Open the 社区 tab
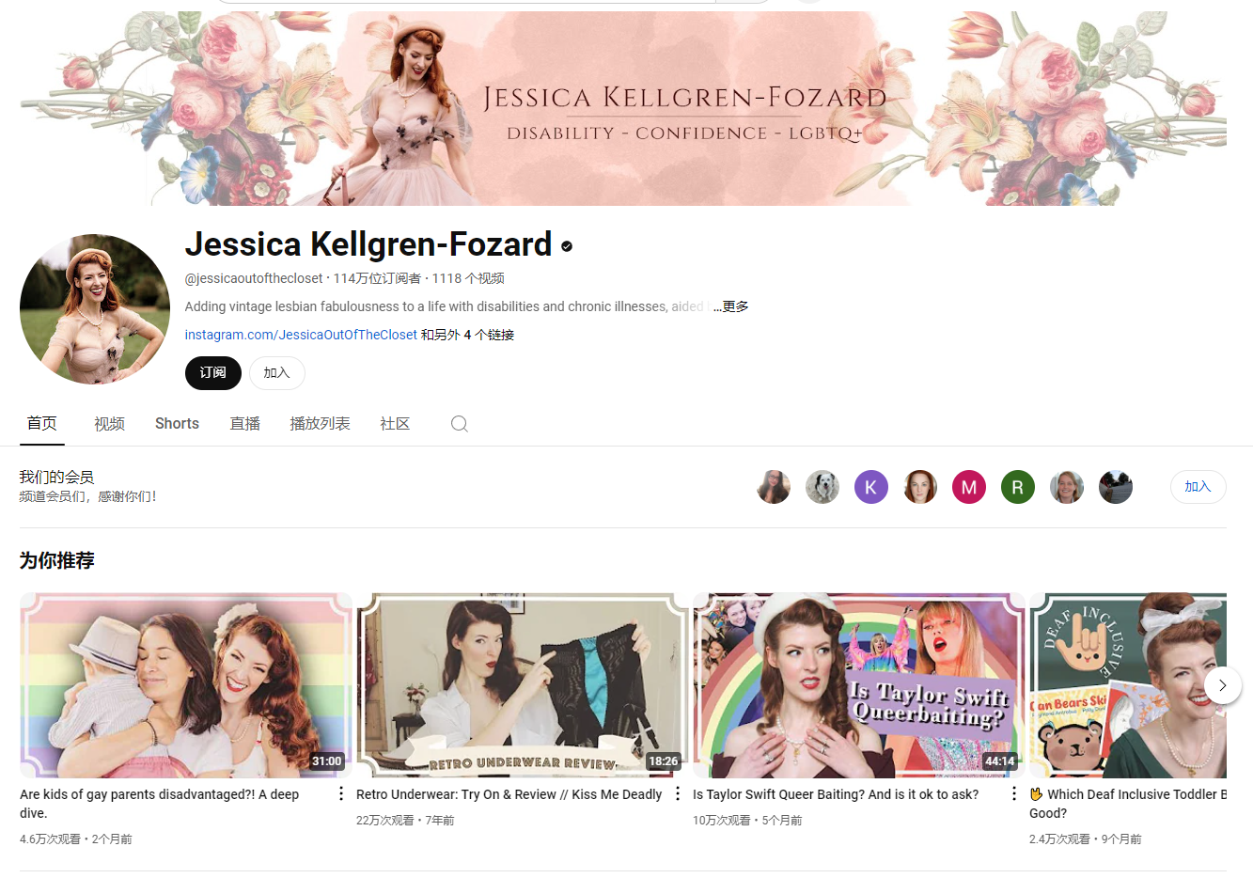Screen dimensions: 1253x878 [395, 424]
